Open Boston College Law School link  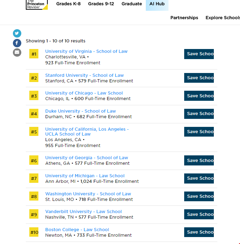tap(77, 230)
